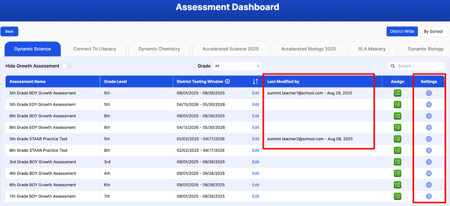Viewport: 450px width, 206px height.
Task: Switch to Accelerated Science 2025 tab
Action: 231,49
